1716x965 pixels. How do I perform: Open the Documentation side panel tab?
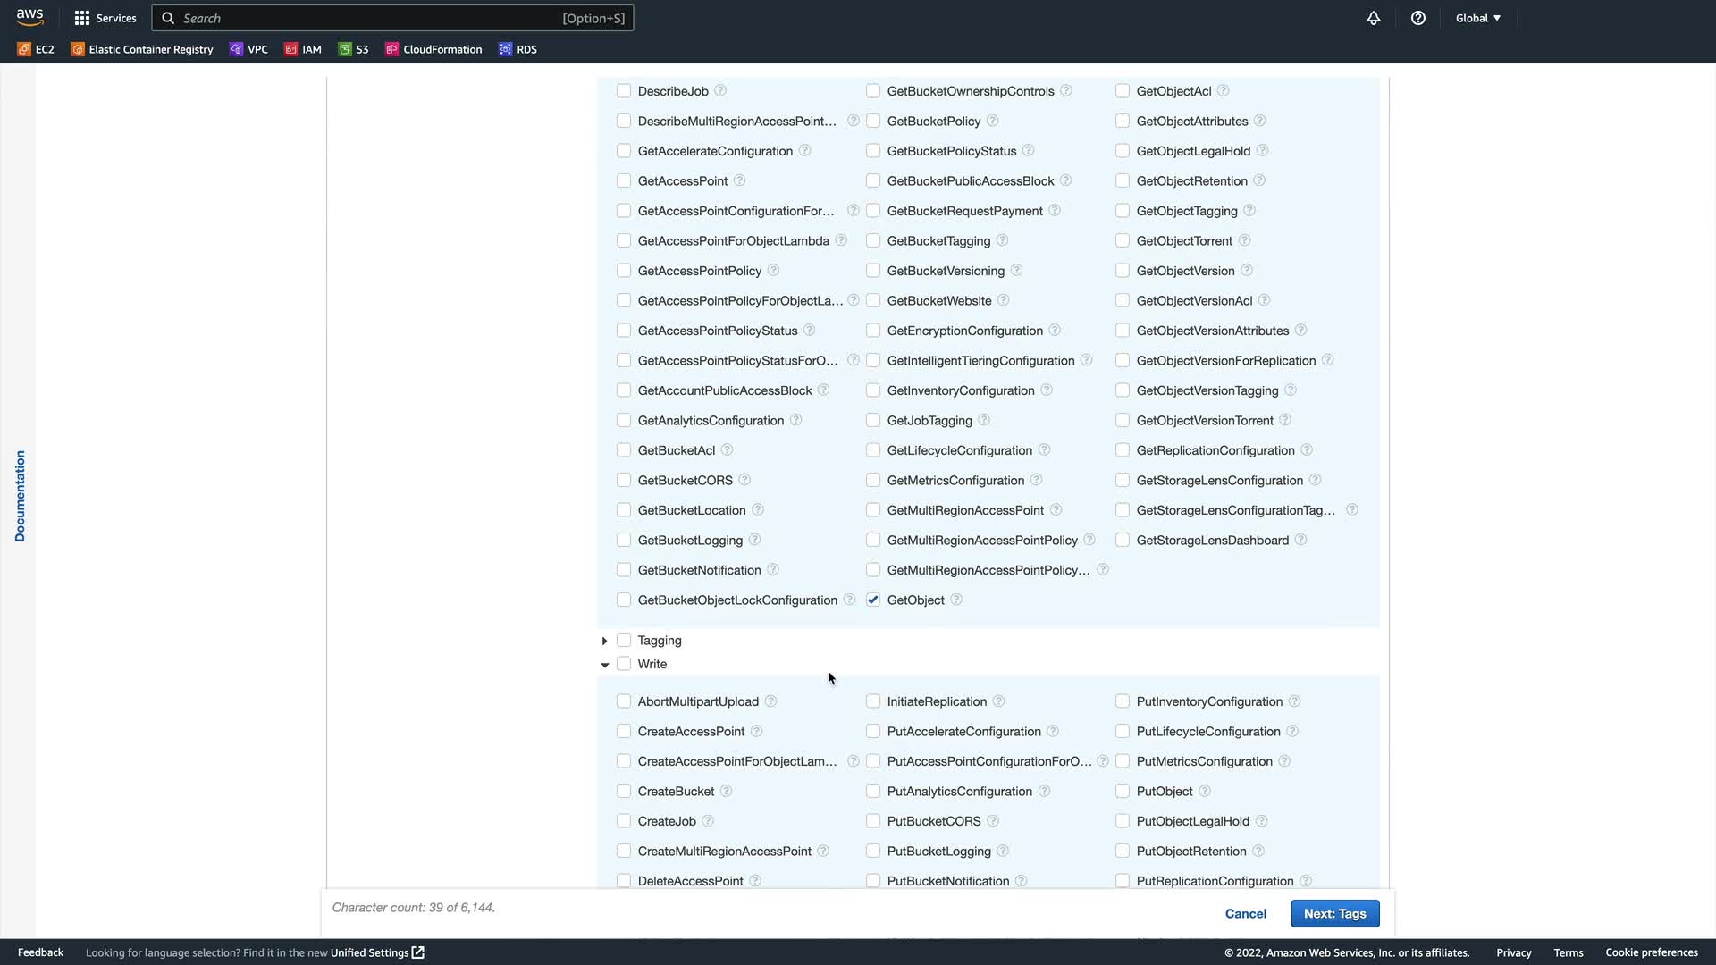point(20,496)
